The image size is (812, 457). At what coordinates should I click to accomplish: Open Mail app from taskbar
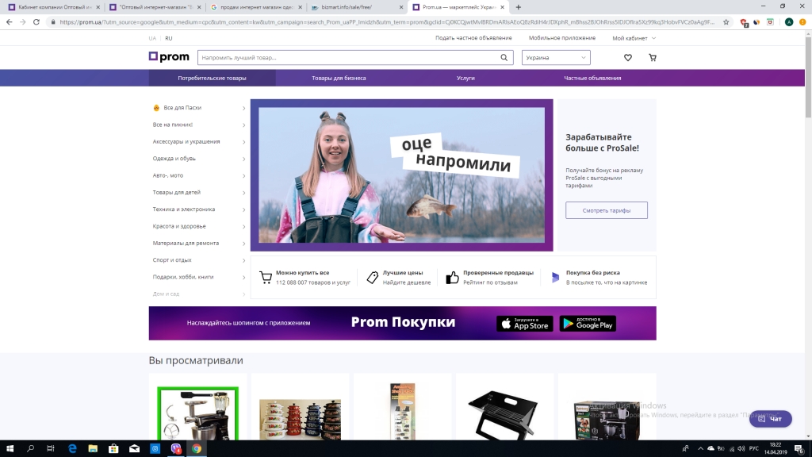coord(134,449)
